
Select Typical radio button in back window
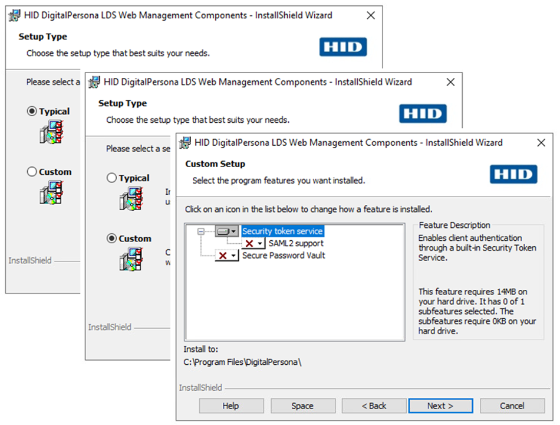pos(32,112)
